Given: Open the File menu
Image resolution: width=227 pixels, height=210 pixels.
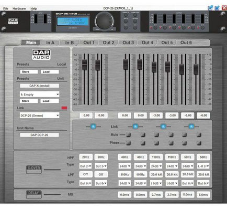Looking at the screenshot, I should tap(6, 8).
